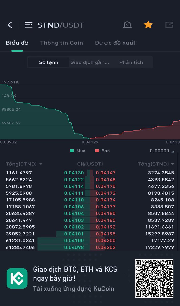Toggle the favorite star icon

point(148,25)
